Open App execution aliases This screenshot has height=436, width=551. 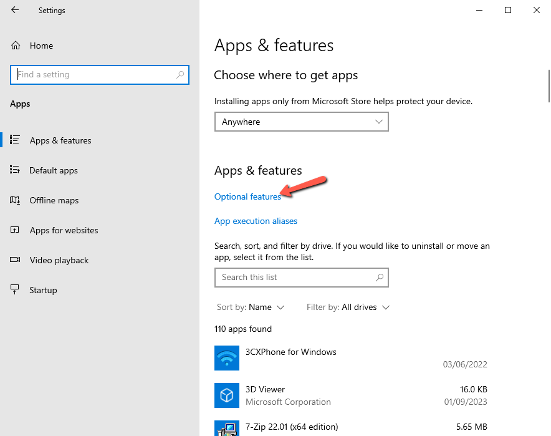click(256, 221)
